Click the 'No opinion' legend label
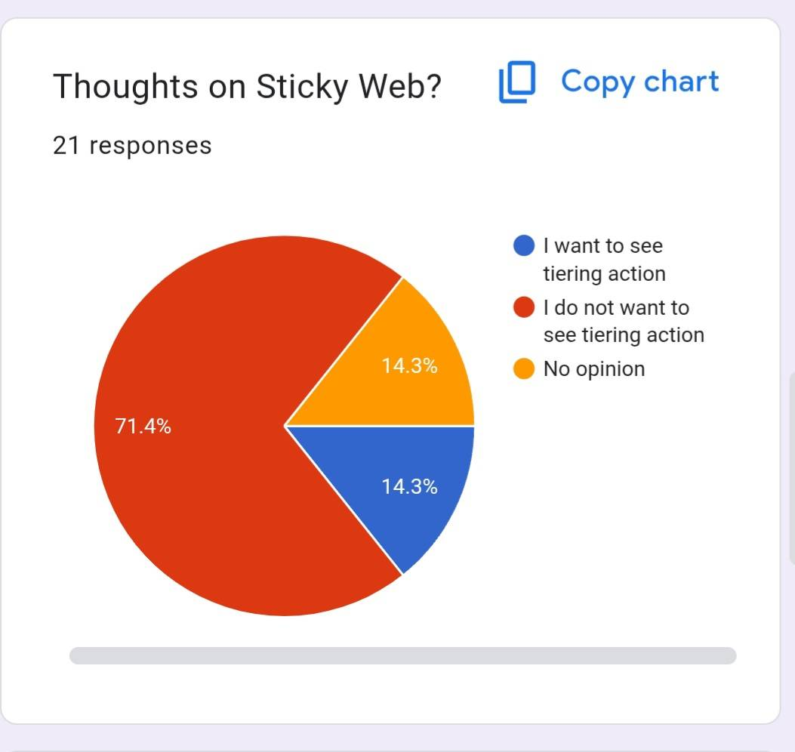795x752 pixels. [593, 368]
